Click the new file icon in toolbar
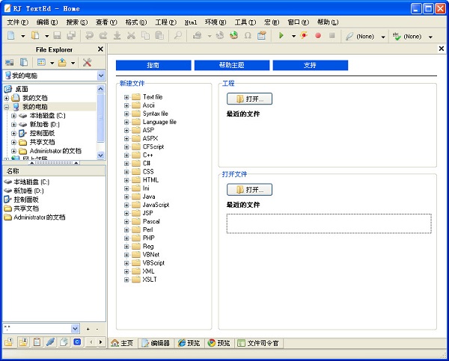This screenshot has height=361, width=449. [x=11, y=36]
